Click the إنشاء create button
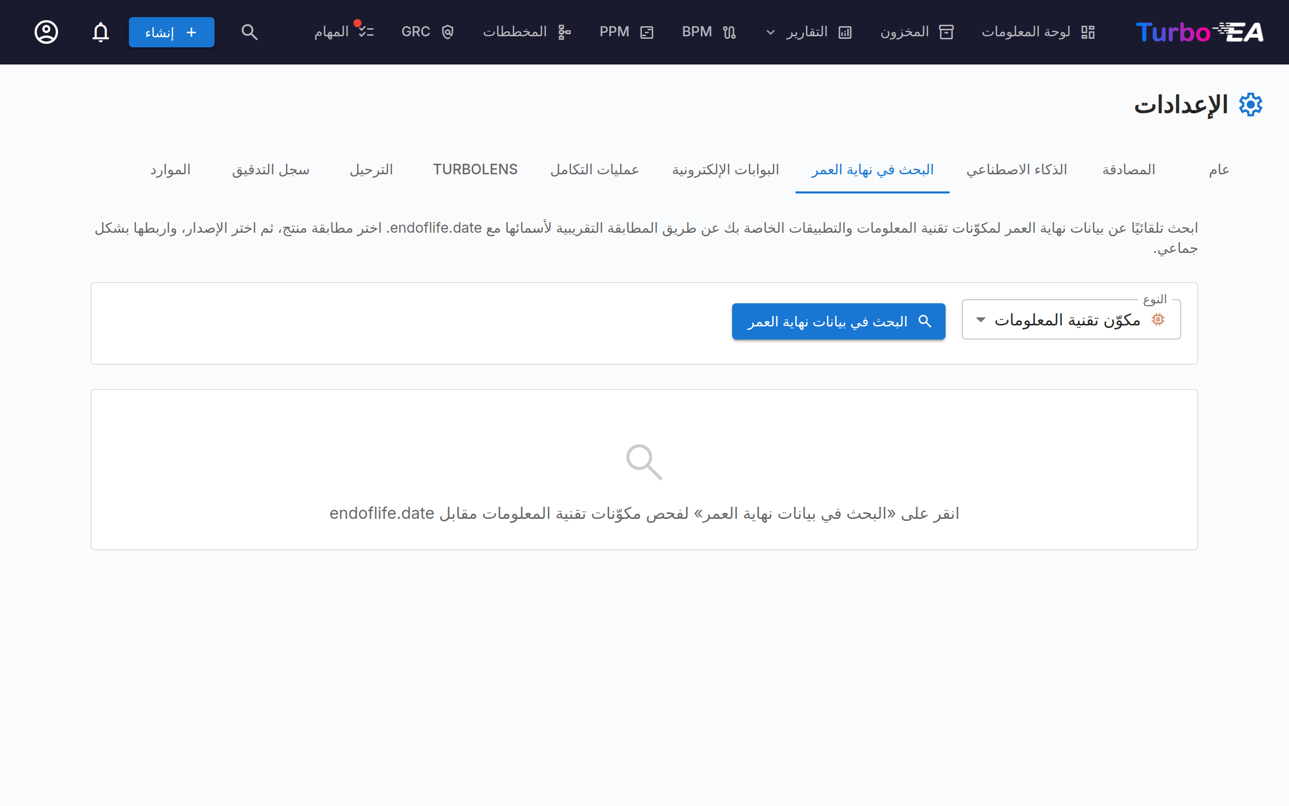 click(x=172, y=32)
